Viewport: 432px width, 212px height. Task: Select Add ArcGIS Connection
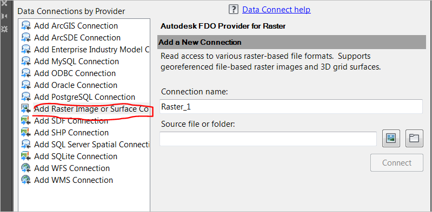pos(76,26)
